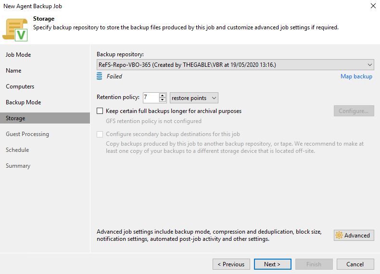Close the New Agent Backup Job dialog
Viewport: 380px width, 274px height.
point(373,6)
